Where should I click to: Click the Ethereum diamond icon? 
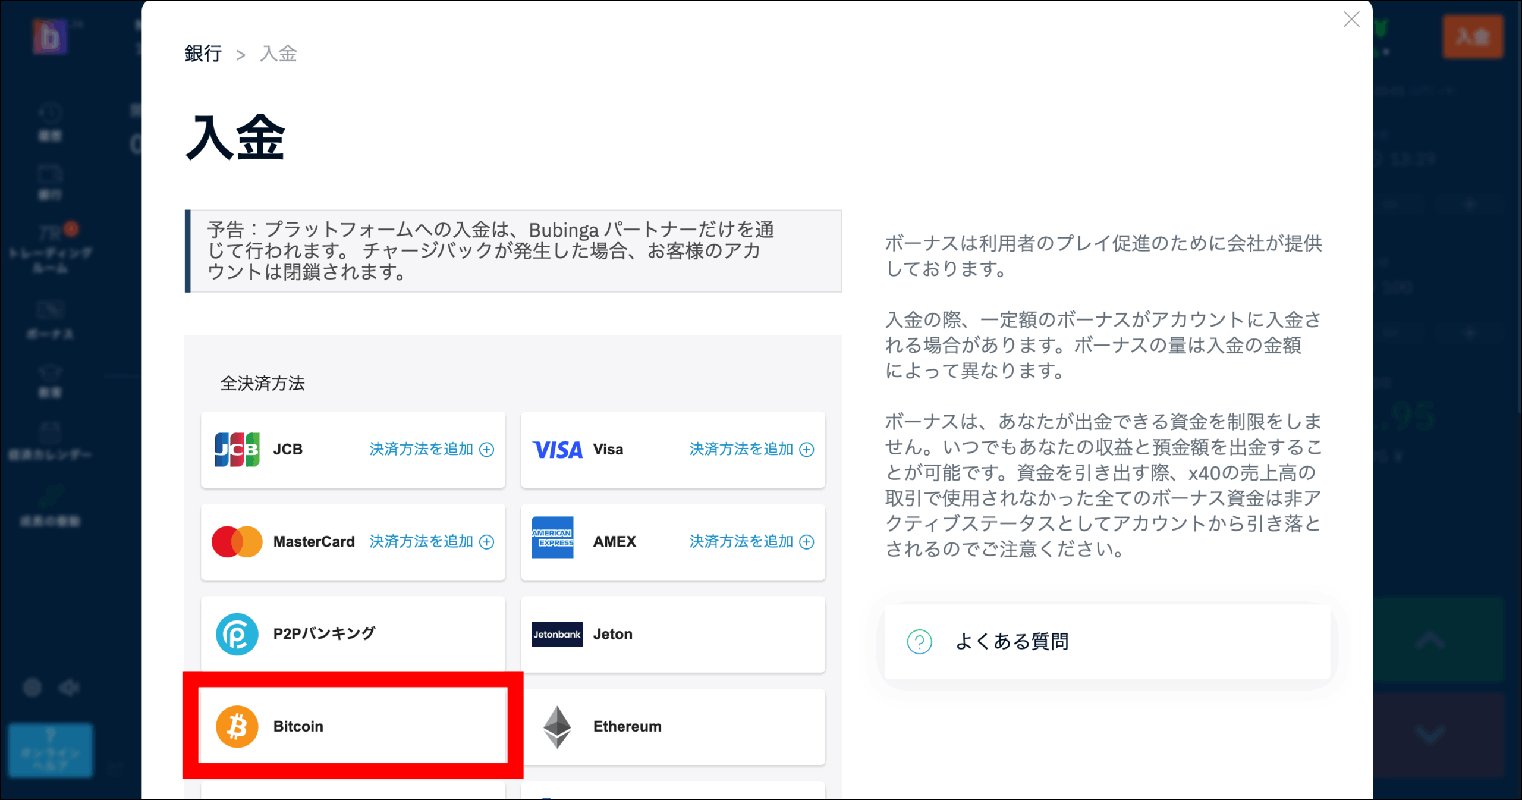[x=557, y=727]
